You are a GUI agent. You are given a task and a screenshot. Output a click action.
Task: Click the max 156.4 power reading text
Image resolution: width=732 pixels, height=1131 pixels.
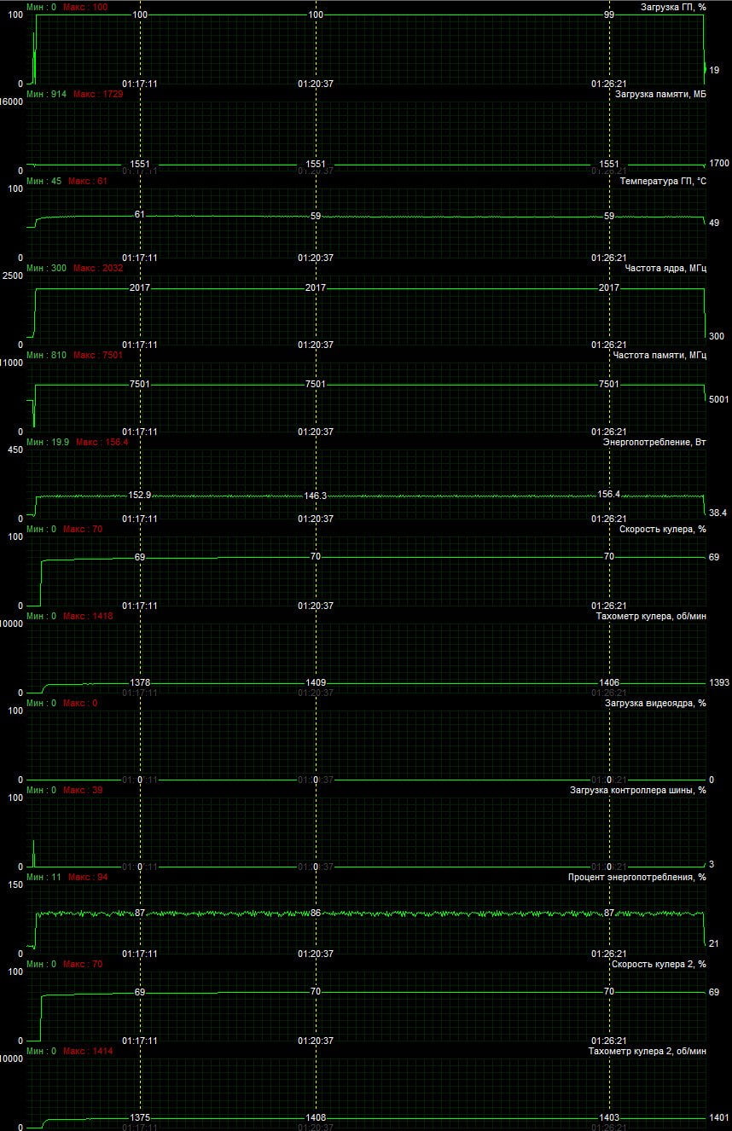point(102,442)
